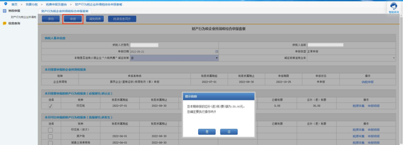Image resolution: width=403 pixels, height=145 pixels.
Task: Select 税费申报及缴纳 in breadcrumb
Action: (x=56, y=4)
